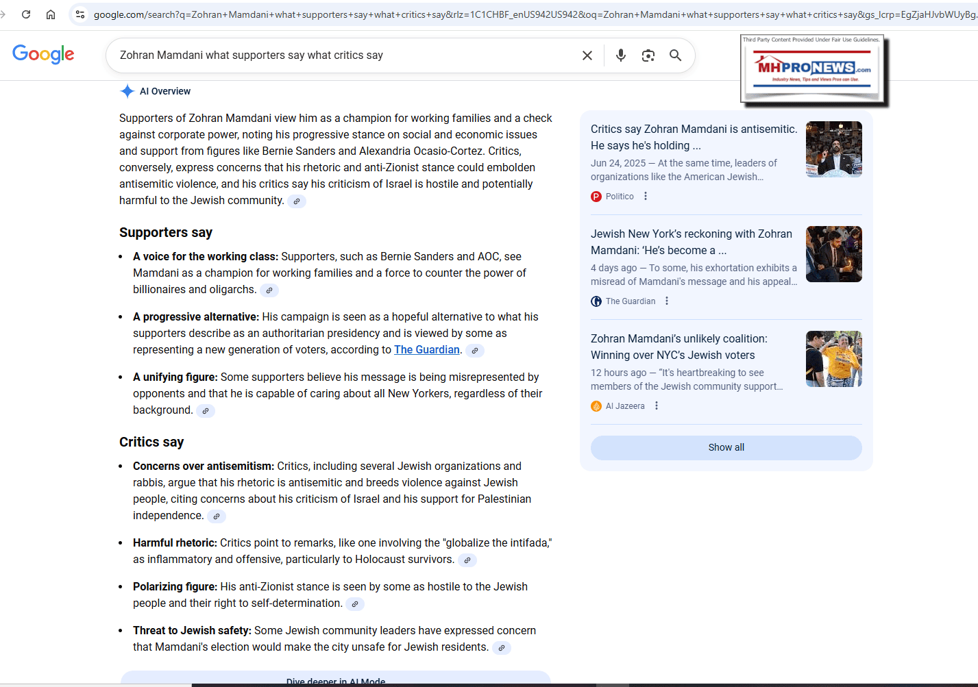Open Al Jazeera article on unlikely coalition
This screenshot has height=687, width=978.
[679, 347]
